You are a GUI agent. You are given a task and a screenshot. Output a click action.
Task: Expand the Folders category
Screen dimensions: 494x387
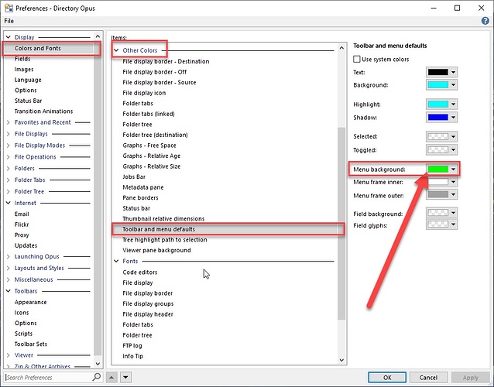pyautogui.click(x=9, y=169)
